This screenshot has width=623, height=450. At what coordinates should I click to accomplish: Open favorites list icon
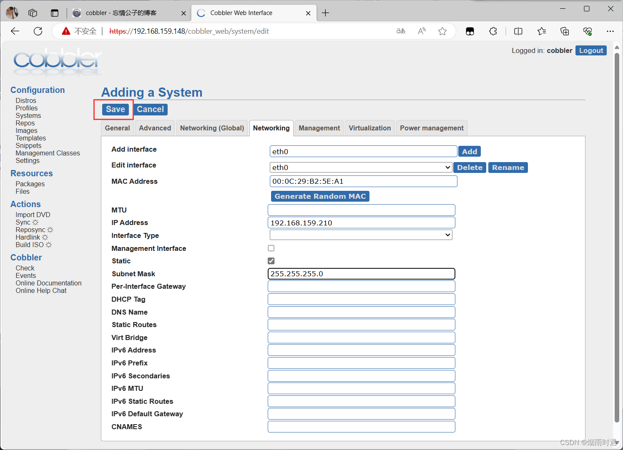pyautogui.click(x=542, y=31)
